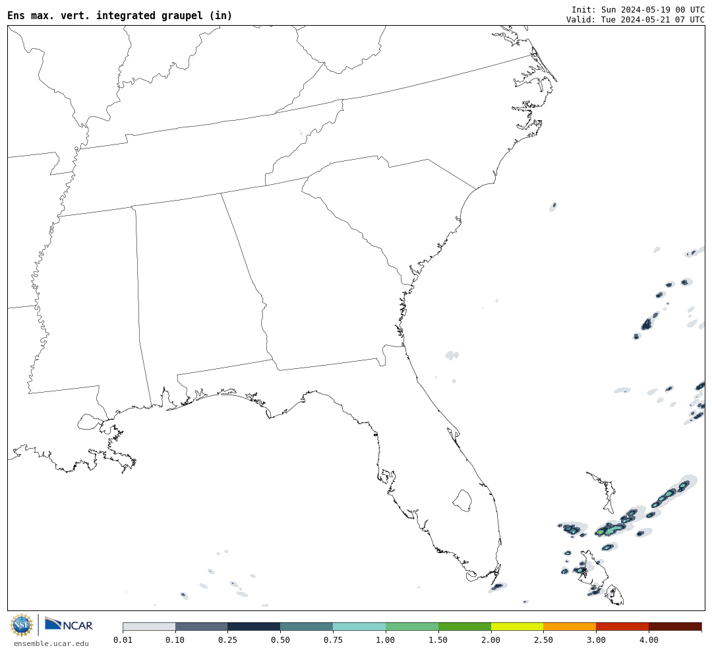This screenshot has height=652, width=712.
Task: Pick the slate gray 0.10–0.25 color swatch
Action: (x=202, y=626)
